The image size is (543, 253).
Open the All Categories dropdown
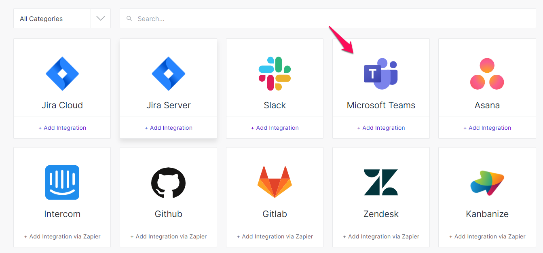click(62, 19)
